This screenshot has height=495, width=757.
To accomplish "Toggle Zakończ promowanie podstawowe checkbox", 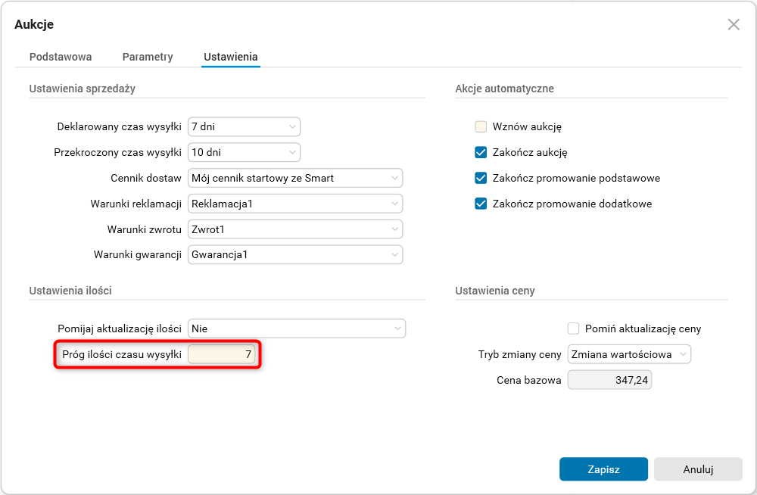I will pyautogui.click(x=481, y=178).
